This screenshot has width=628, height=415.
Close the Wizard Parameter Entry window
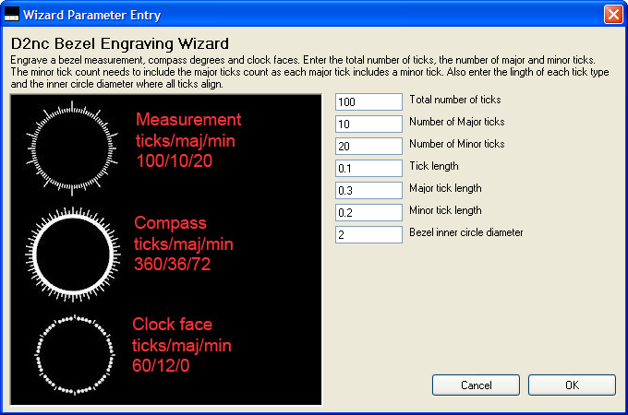pos(613,15)
